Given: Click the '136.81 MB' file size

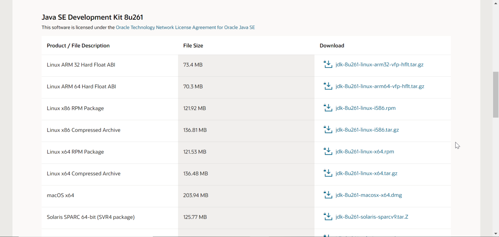Looking at the screenshot, I should pos(195,130).
